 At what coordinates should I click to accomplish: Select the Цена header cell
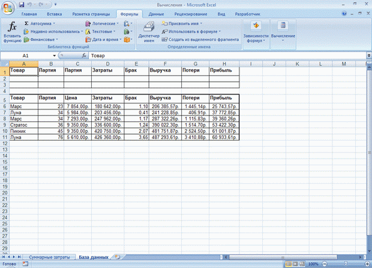77,98
